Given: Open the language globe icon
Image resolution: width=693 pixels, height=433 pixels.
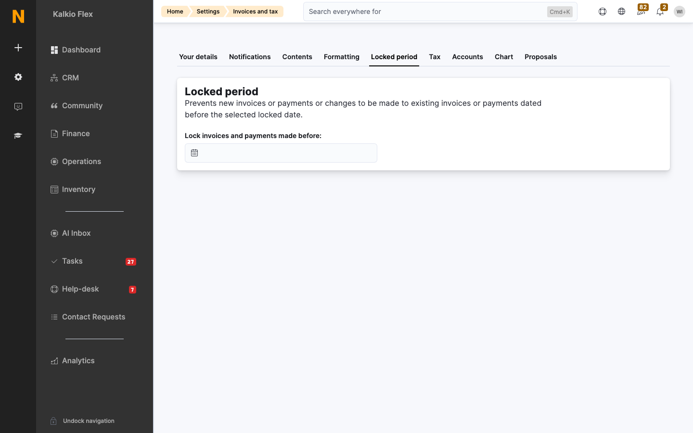Looking at the screenshot, I should coord(622,12).
